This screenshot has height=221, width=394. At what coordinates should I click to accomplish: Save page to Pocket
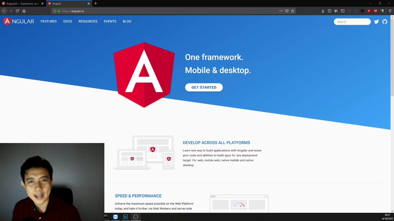[x=287, y=11]
